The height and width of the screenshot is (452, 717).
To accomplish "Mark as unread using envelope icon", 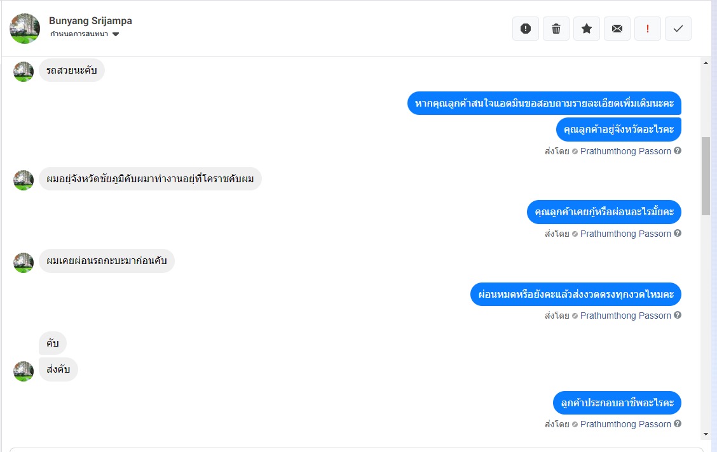I will [617, 29].
